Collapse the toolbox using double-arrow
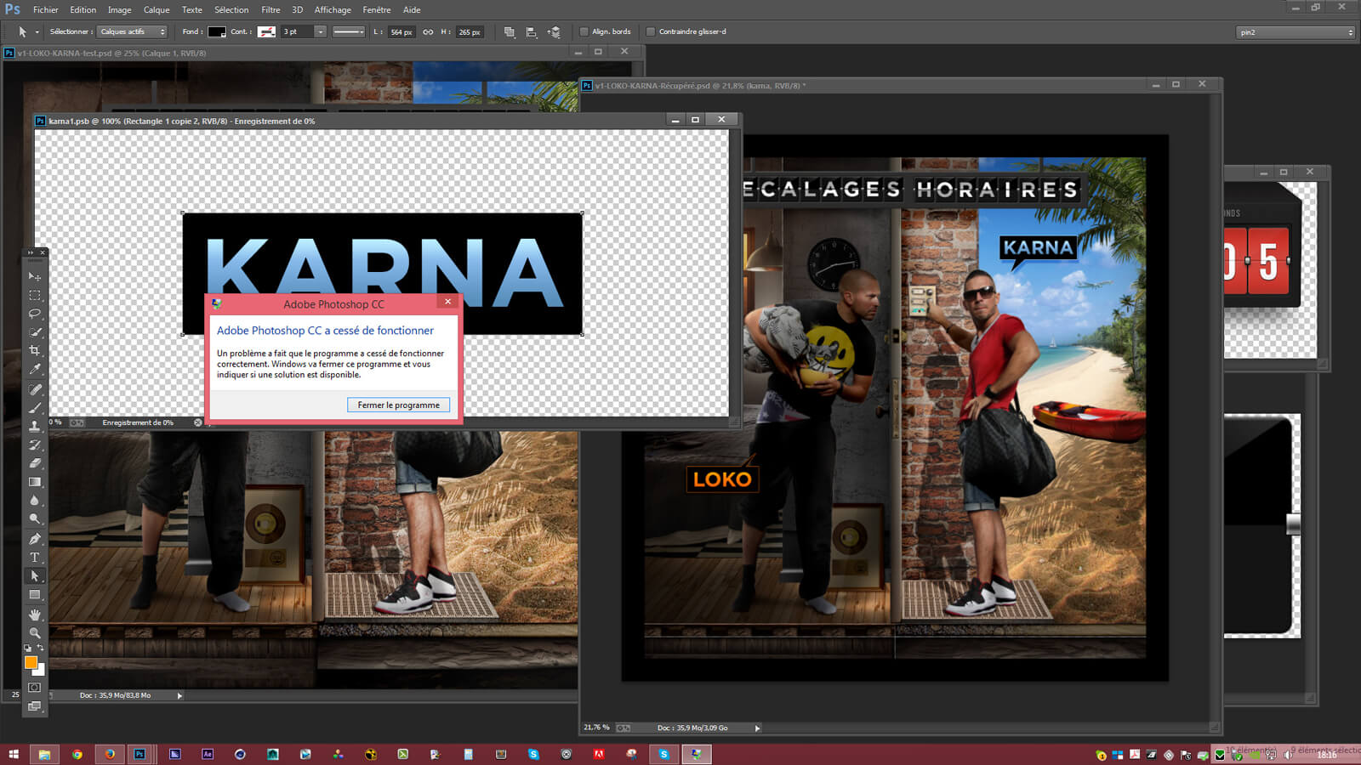The height and width of the screenshot is (765, 1361). (x=31, y=252)
